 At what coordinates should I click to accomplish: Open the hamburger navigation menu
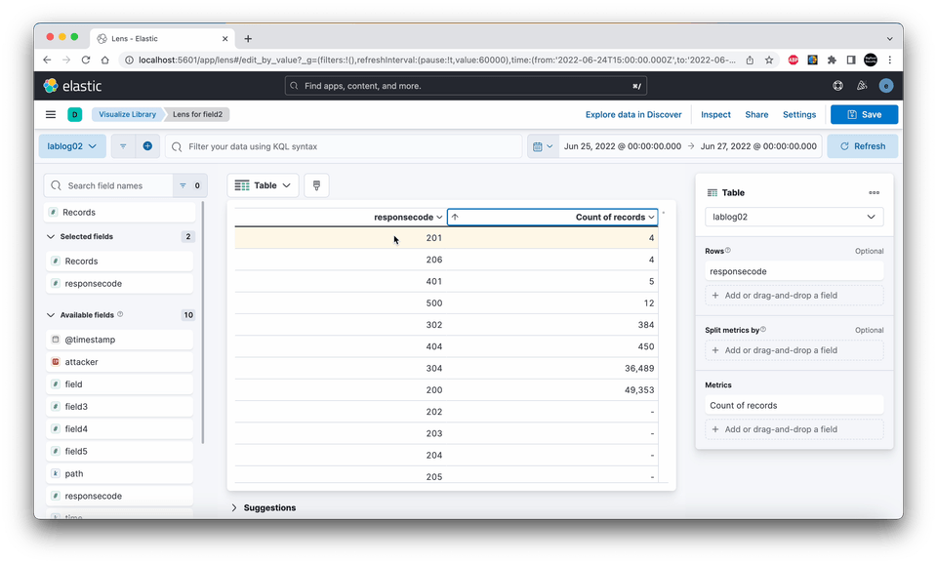click(51, 114)
